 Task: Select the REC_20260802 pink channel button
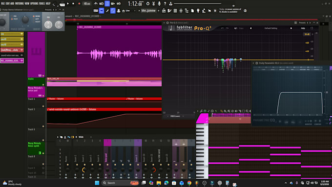pyautogui.click(x=12, y=61)
